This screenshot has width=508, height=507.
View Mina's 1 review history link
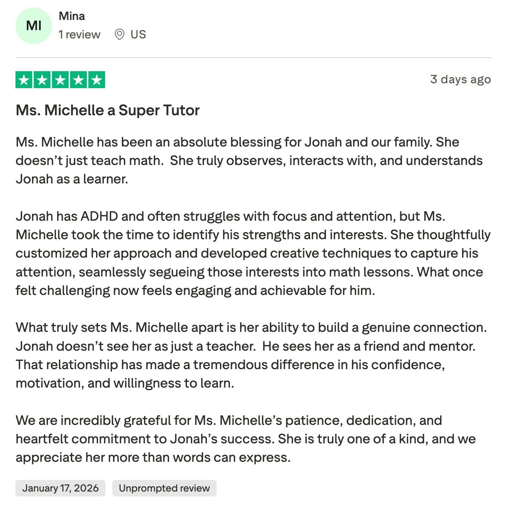click(x=80, y=34)
